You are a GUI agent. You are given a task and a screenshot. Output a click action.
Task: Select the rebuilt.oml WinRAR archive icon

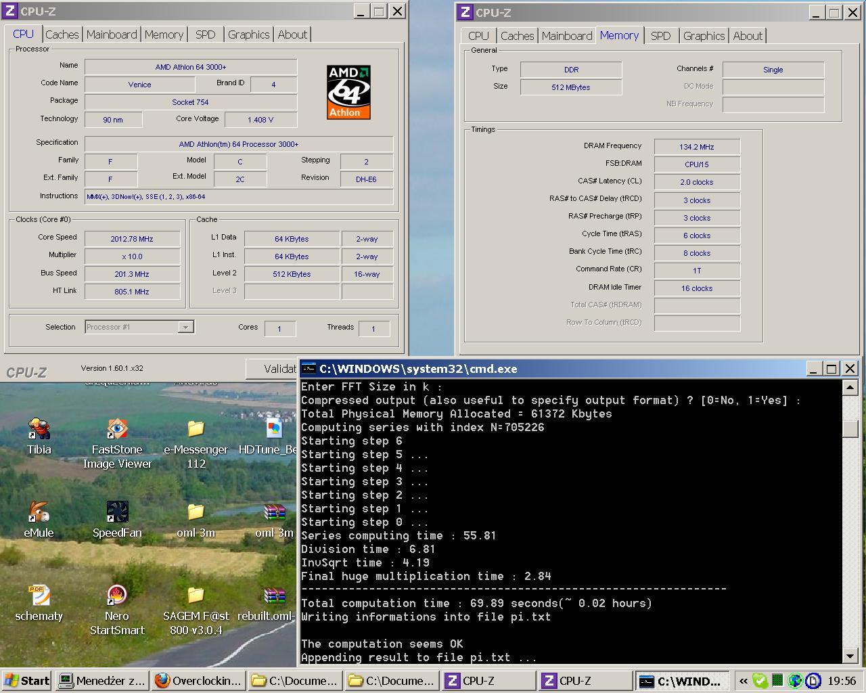coord(274,596)
